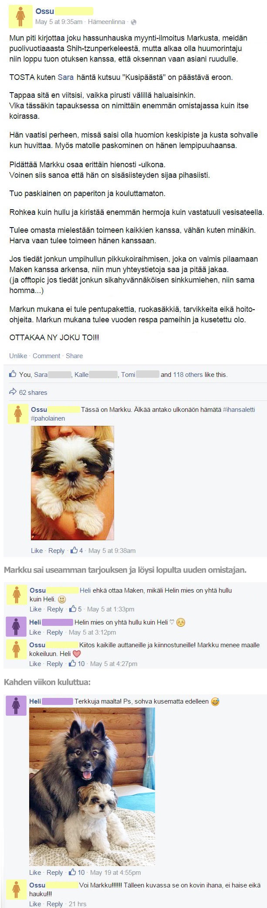
Task: Click the Share action under the post
Action: 74,356
